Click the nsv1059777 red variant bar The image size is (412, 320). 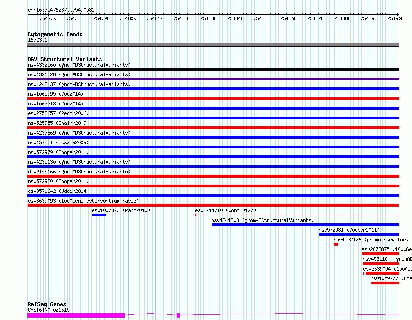[x=384, y=283]
